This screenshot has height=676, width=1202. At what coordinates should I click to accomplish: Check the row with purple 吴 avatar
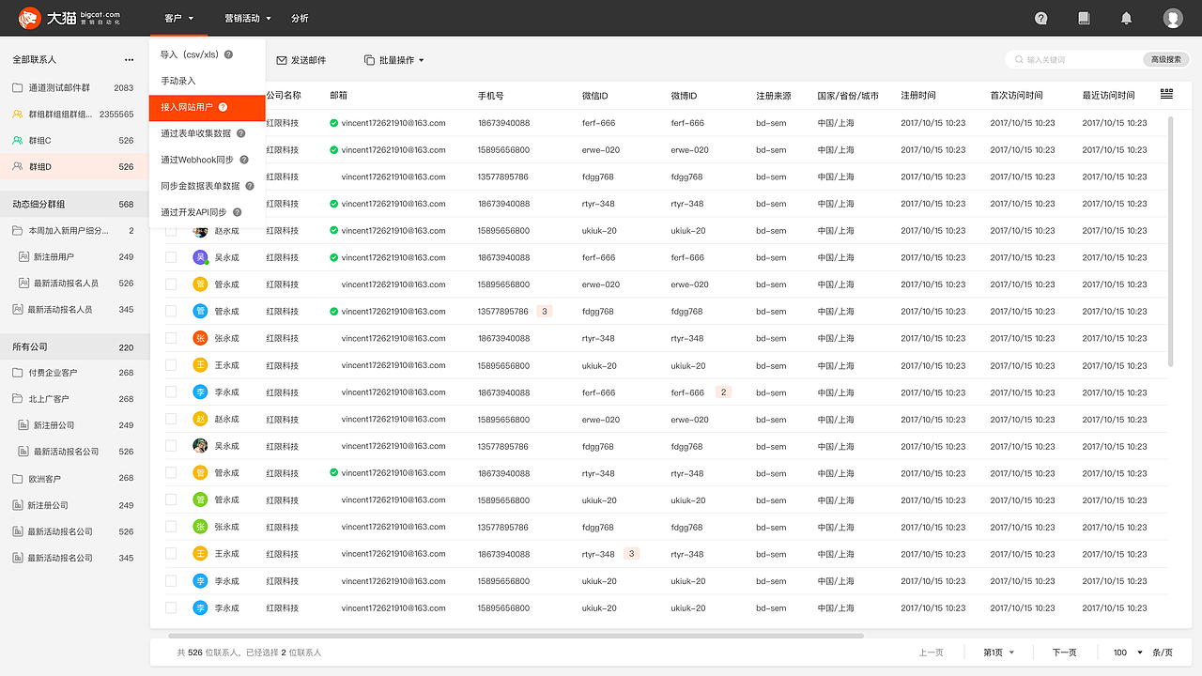pyautogui.click(x=171, y=257)
